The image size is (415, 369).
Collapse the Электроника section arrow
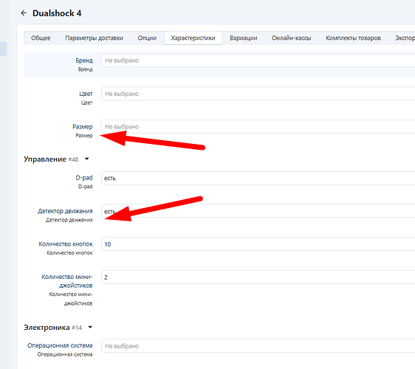90,327
